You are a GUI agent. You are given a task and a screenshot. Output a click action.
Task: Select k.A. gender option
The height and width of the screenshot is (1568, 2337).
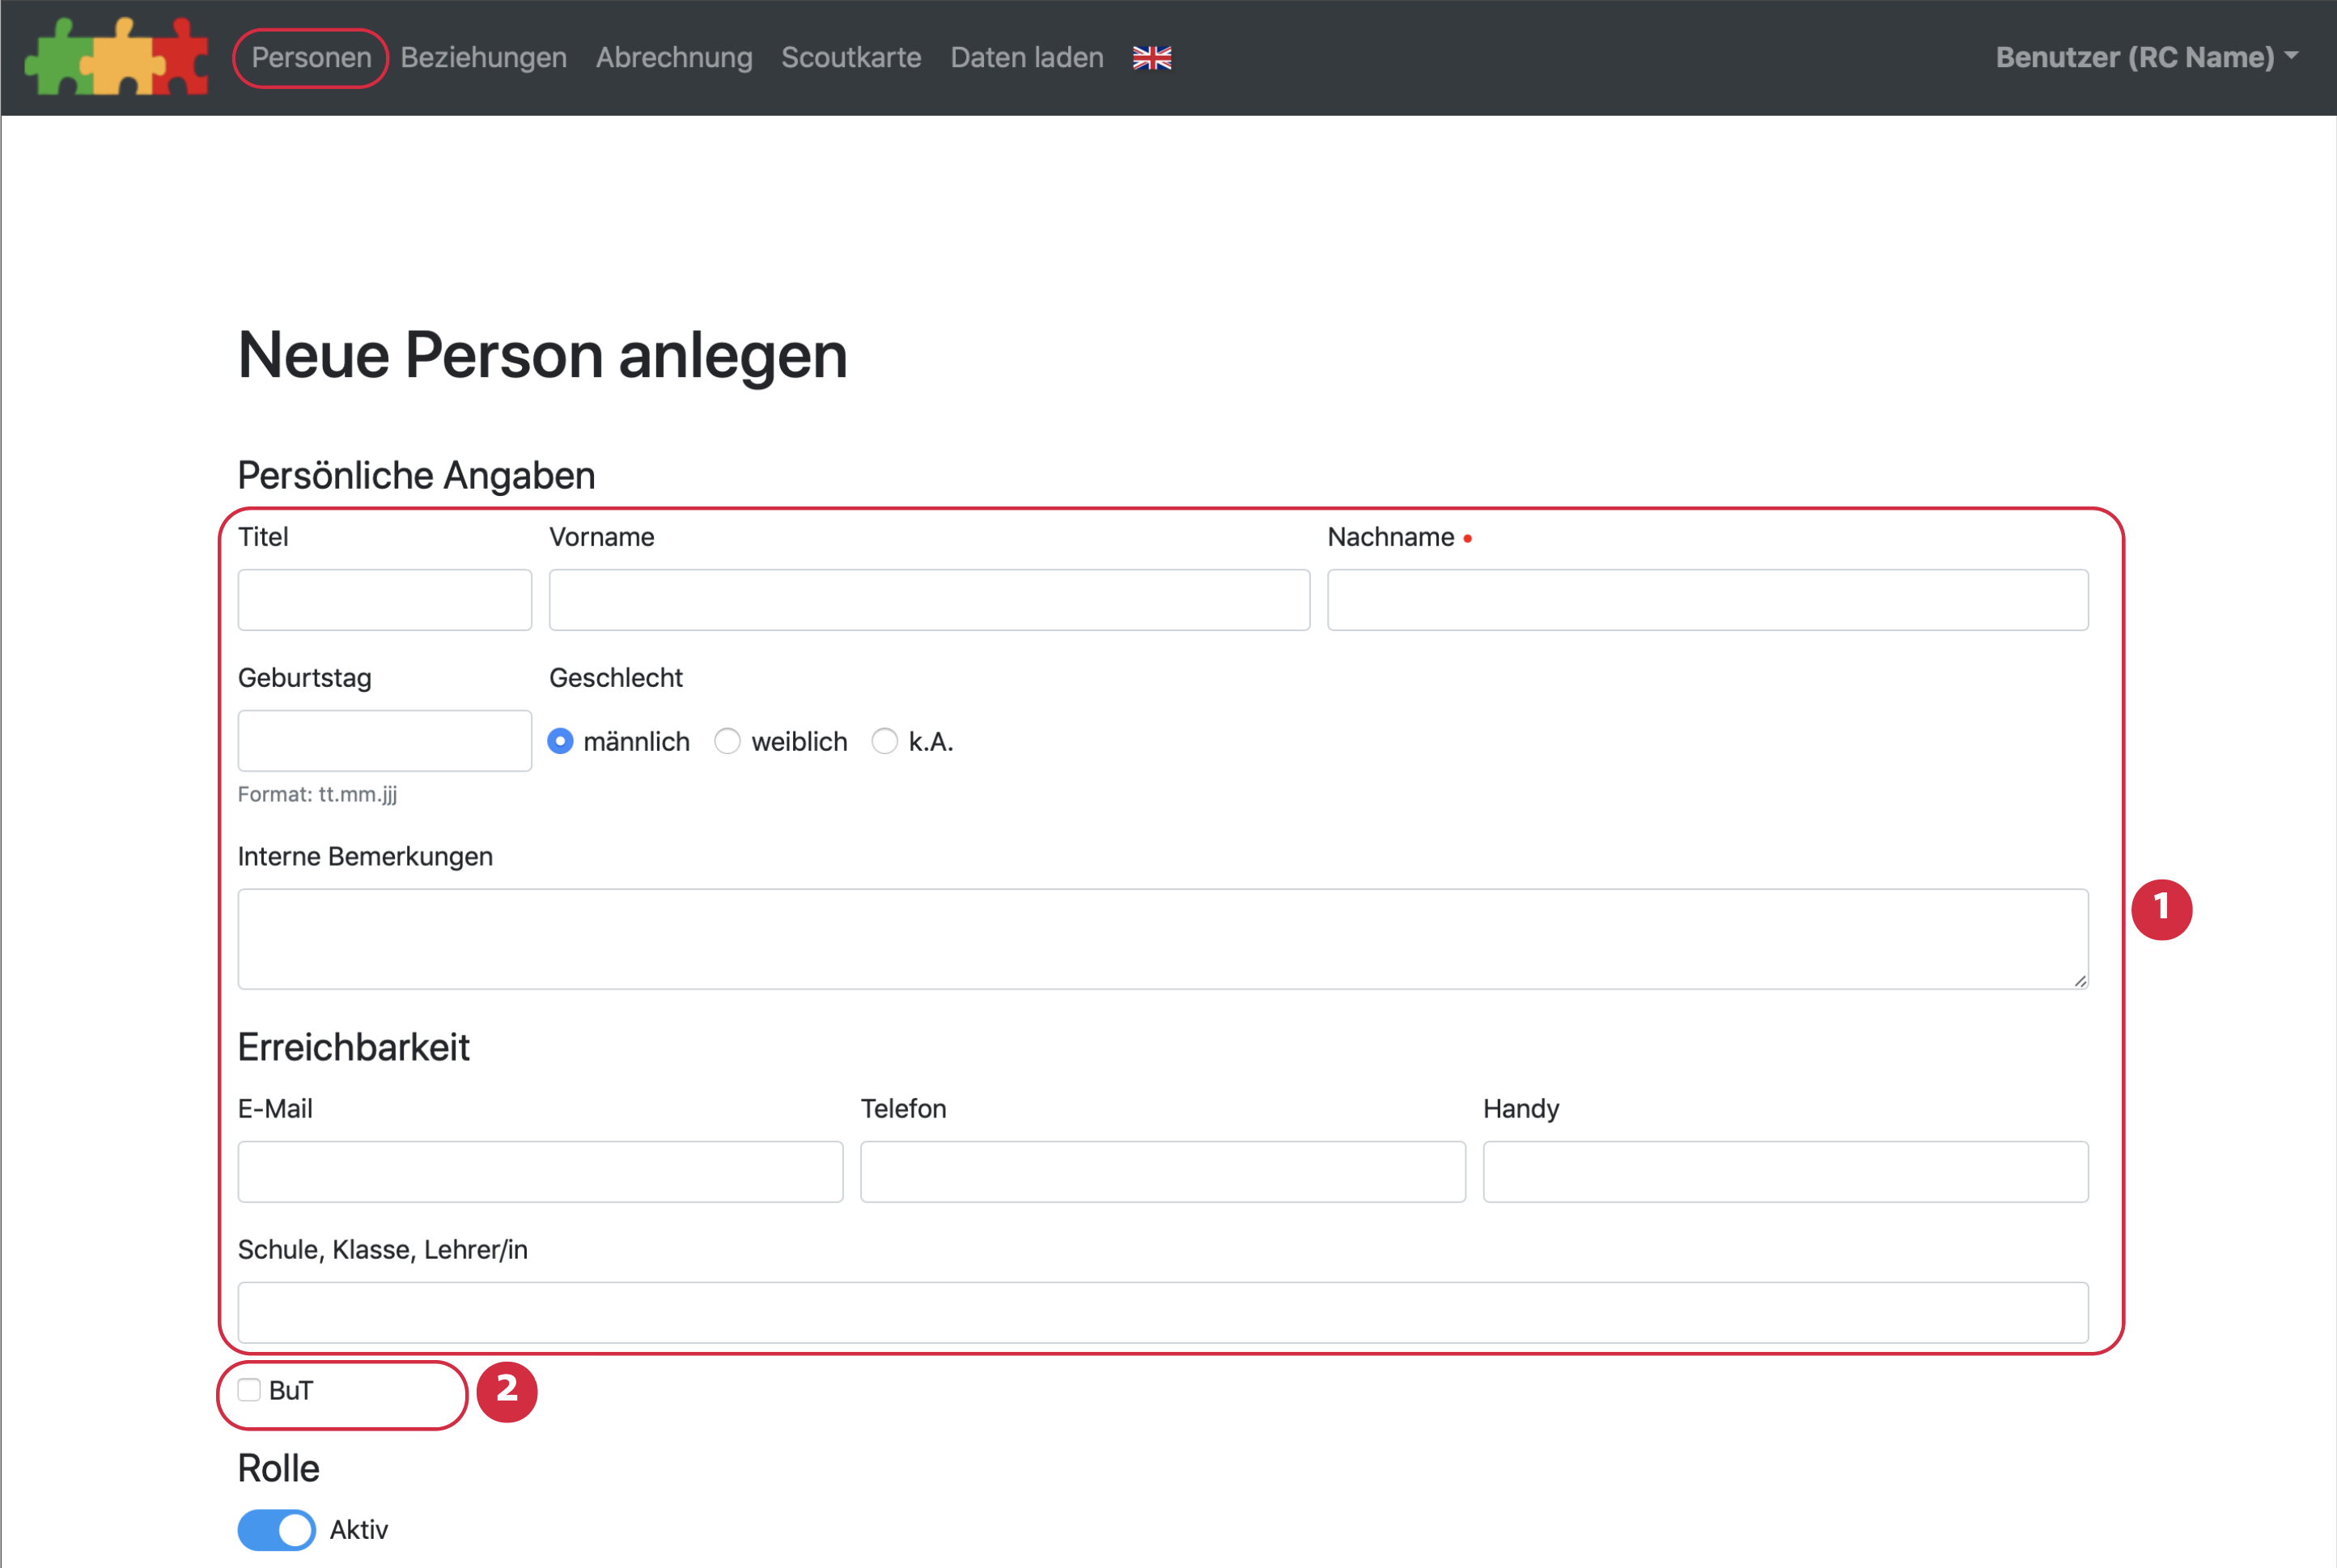coord(884,741)
